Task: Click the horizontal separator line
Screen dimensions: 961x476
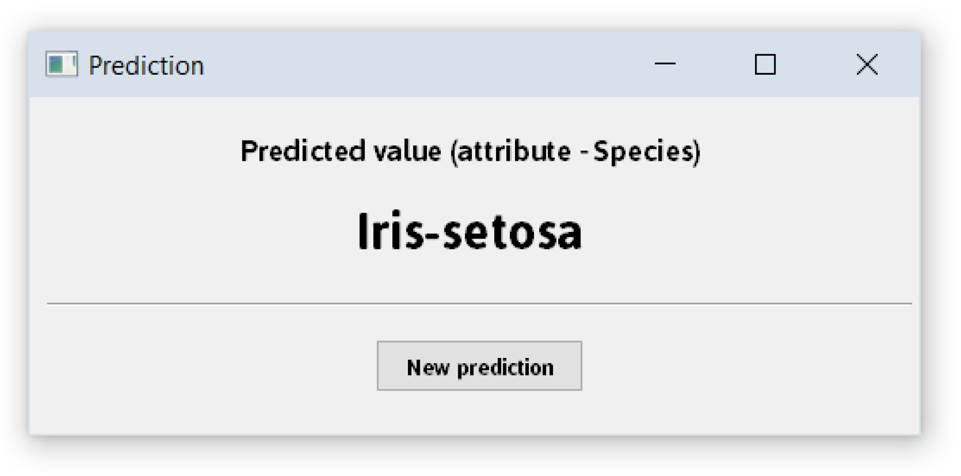Action: (x=479, y=304)
